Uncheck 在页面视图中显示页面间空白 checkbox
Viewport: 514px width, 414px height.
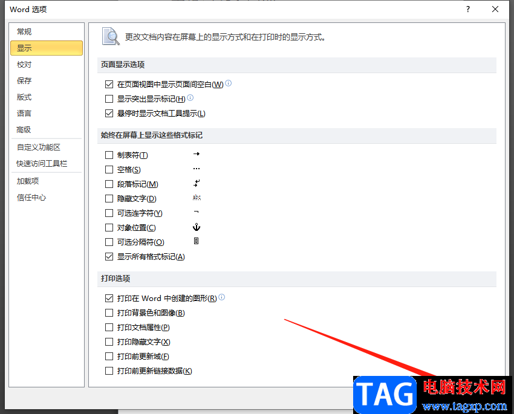(109, 85)
